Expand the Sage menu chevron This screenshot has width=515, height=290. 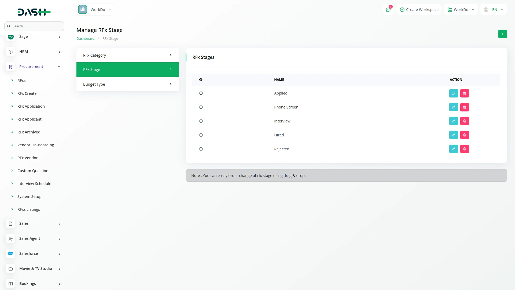click(60, 37)
